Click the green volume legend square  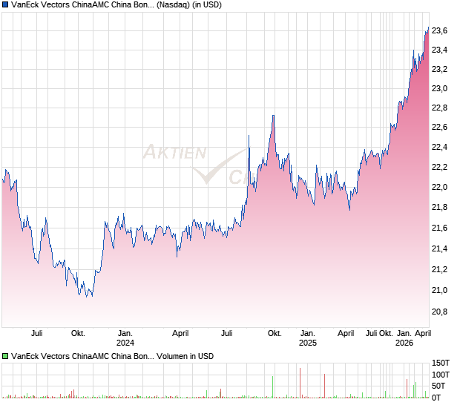[5, 356]
